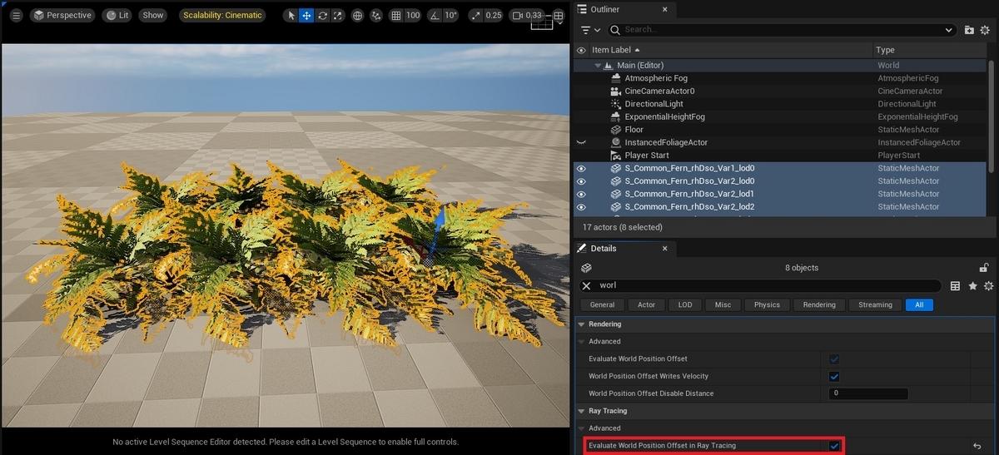The image size is (999, 455).
Task: Open the viewport hamburger options menu
Action: [x=16, y=16]
